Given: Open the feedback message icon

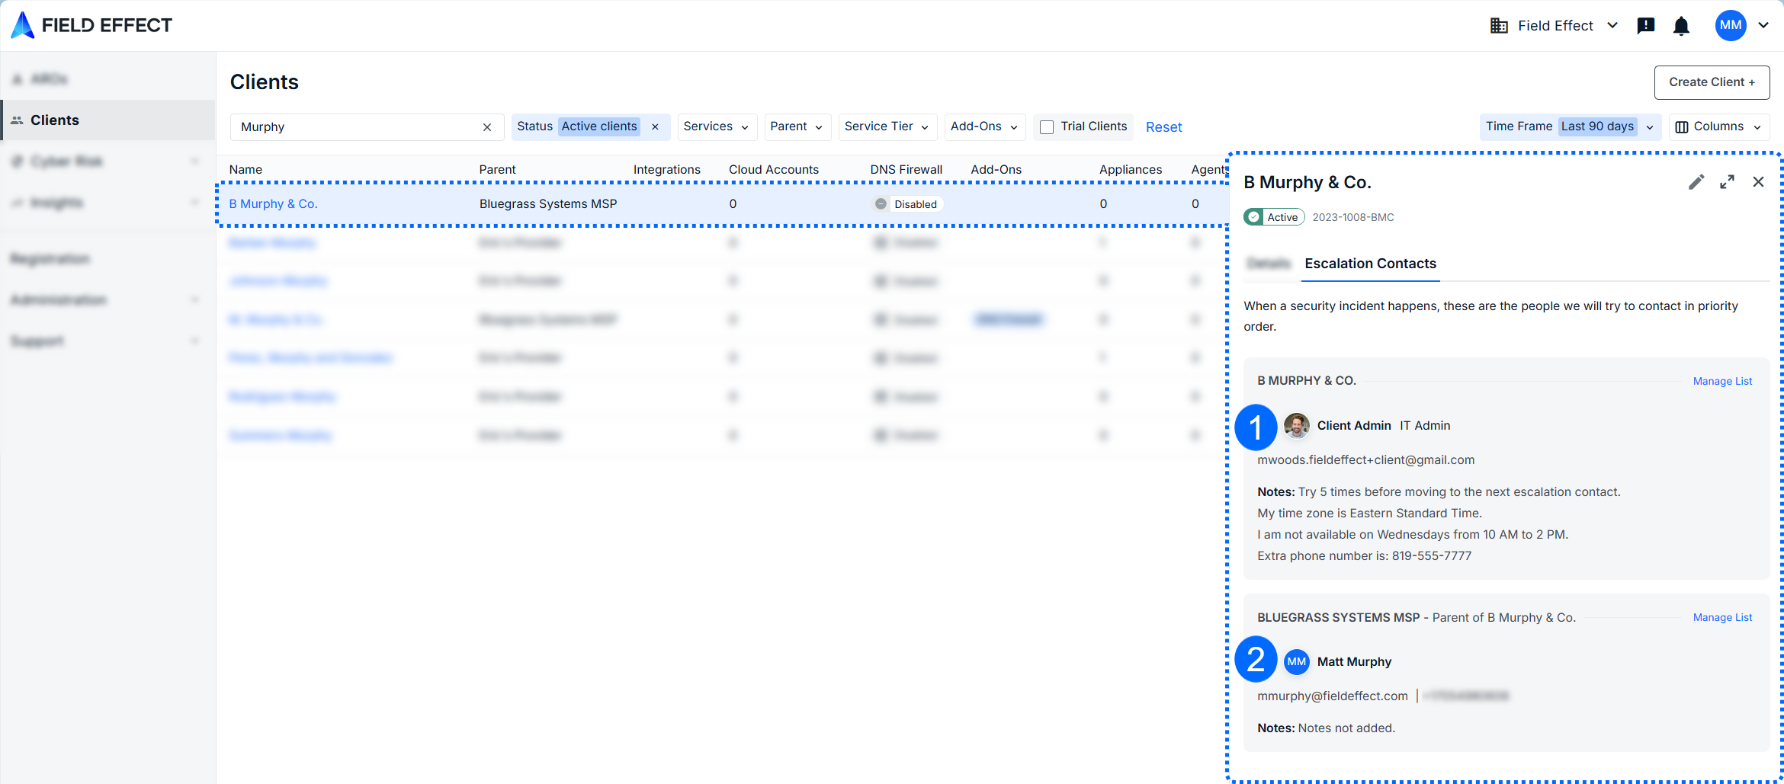Looking at the screenshot, I should coord(1646,26).
